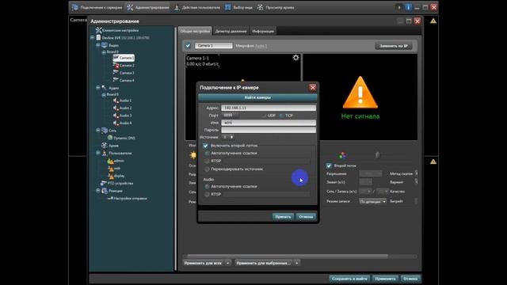Click the Найти камеры button
This screenshot has height=285, width=507.
point(257,97)
